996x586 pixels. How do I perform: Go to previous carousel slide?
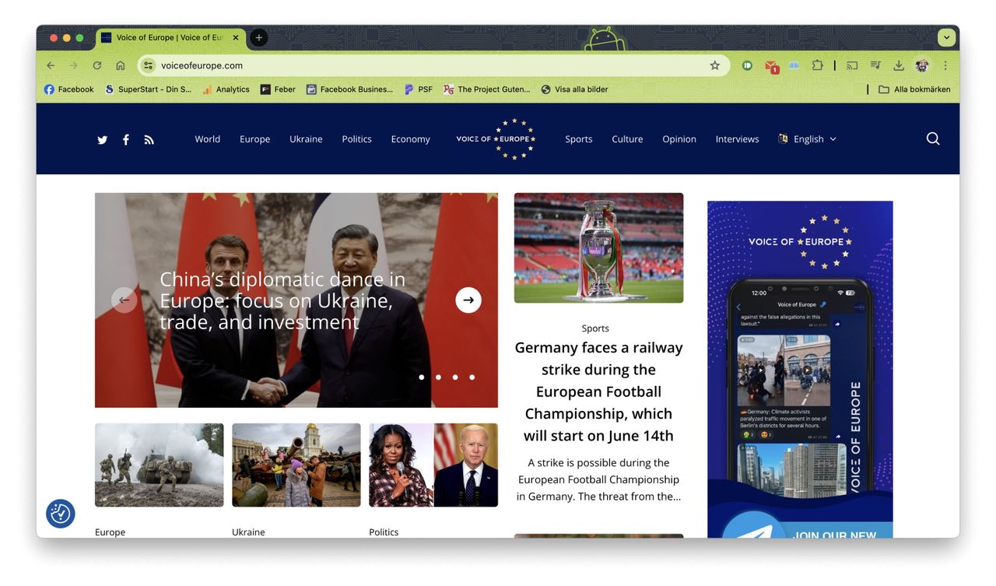tap(124, 300)
